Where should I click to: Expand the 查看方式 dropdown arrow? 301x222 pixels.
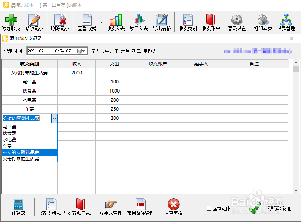(101, 22)
